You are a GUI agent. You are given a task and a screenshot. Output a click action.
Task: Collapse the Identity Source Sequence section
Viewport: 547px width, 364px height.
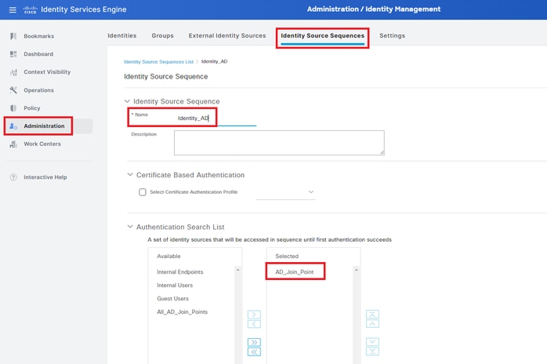click(127, 101)
